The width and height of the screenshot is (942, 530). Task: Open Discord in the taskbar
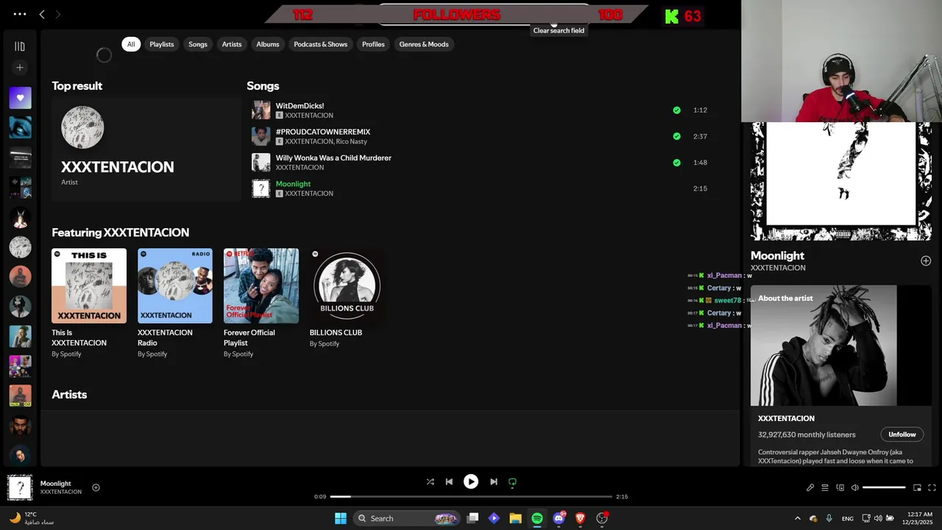[559, 518]
